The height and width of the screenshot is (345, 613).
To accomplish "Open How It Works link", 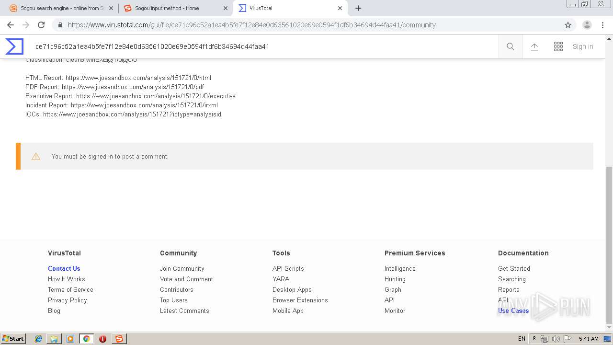I will pyautogui.click(x=67, y=279).
